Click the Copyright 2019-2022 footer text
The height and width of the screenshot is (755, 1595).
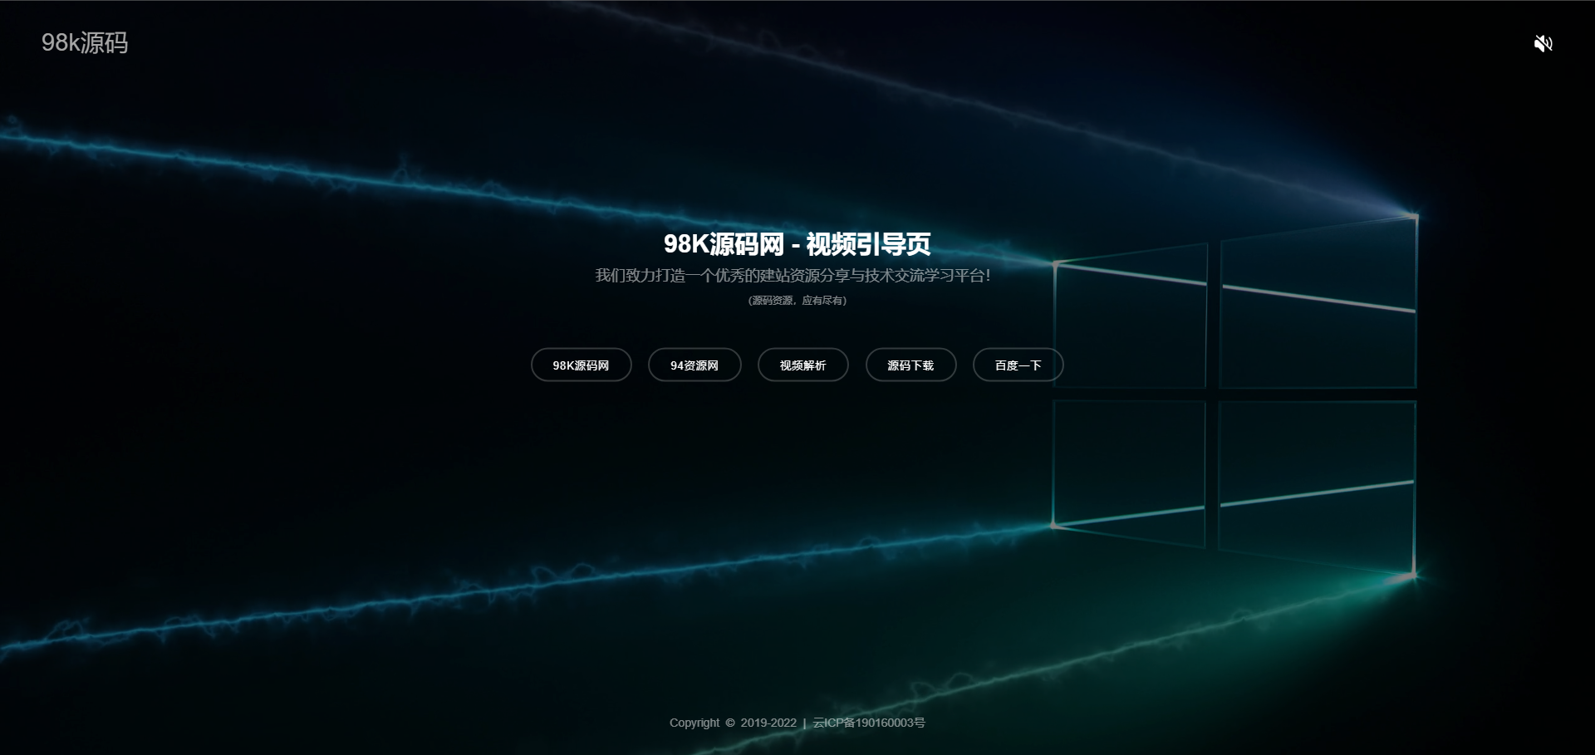(x=732, y=723)
